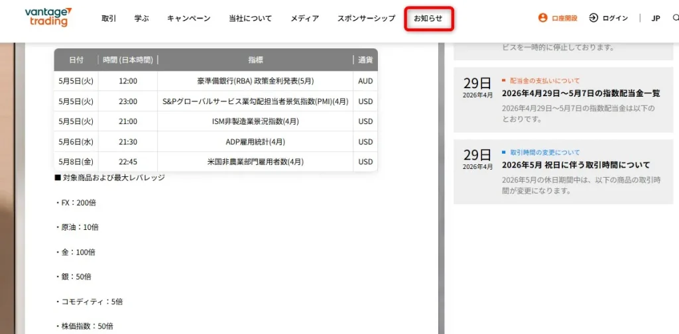Open the 2026年5月 祝日に伴う取引時間について article

tap(576, 165)
